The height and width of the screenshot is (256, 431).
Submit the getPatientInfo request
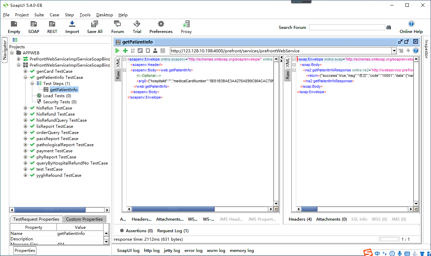117,50
